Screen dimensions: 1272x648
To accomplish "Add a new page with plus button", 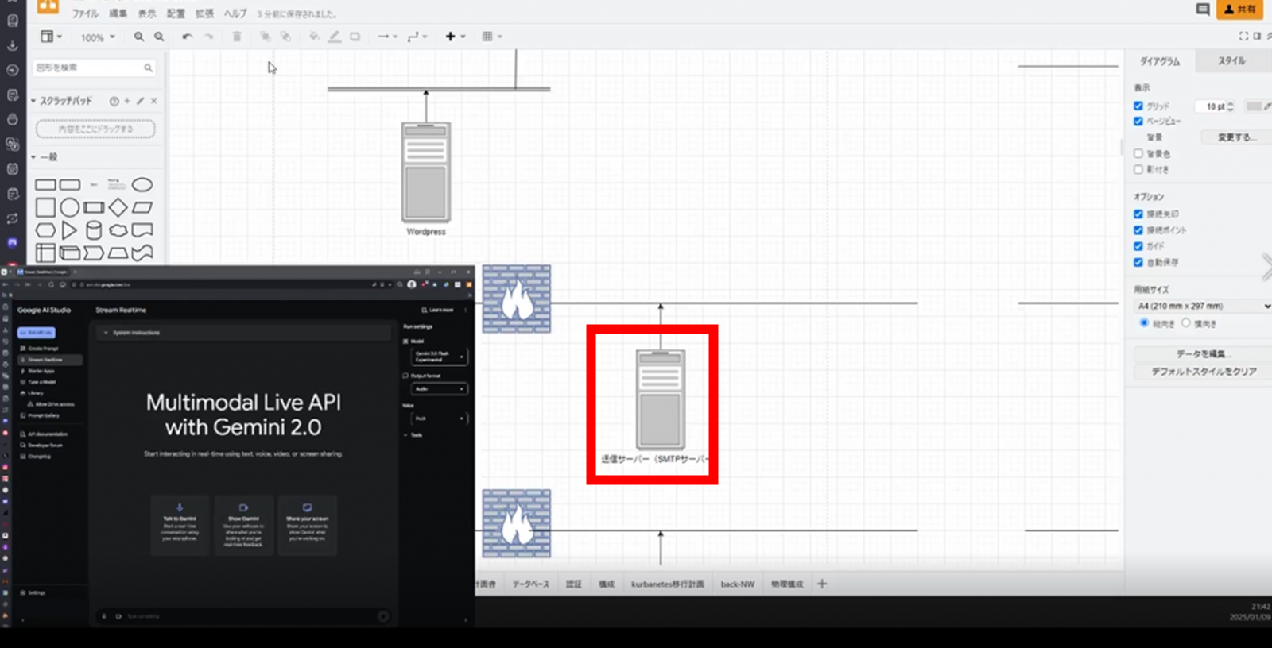I will (x=822, y=584).
